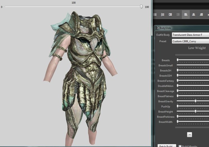Image resolution: width=209 pixels, height=147 pixels.
Task: Adjust the BreastsSH slider
Action: [178, 70]
